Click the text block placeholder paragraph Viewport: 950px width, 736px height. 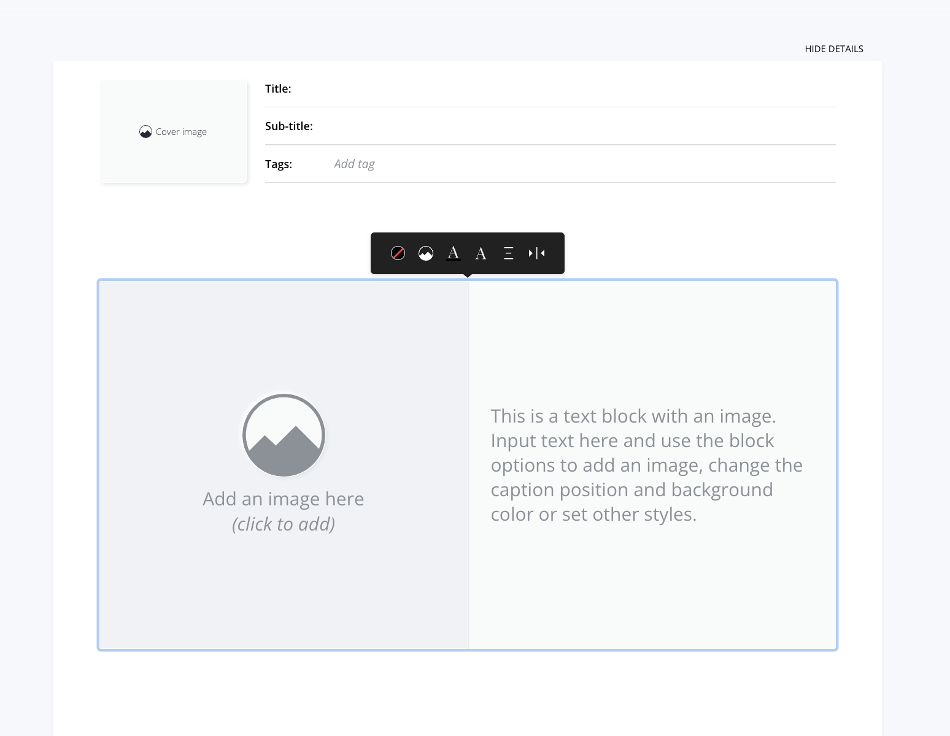pyautogui.click(x=647, y=465)
